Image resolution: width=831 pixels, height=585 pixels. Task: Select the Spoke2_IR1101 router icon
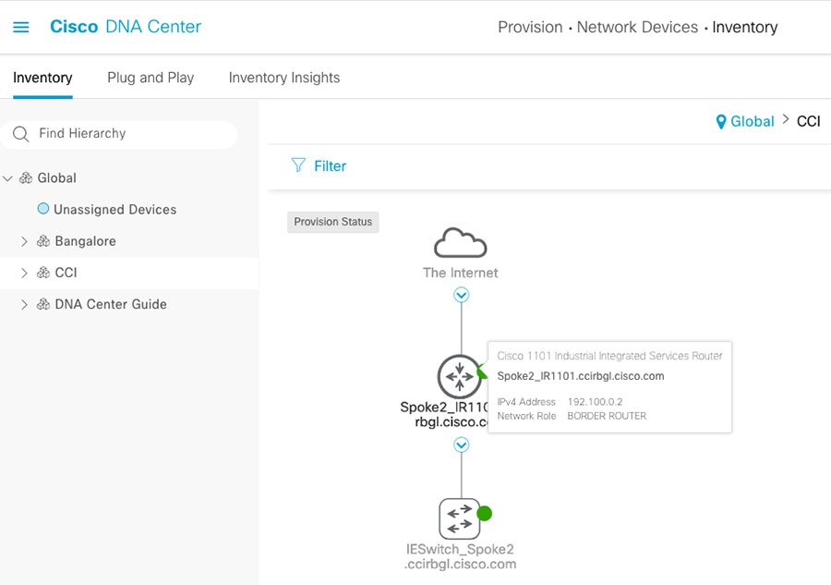point(460,376)
